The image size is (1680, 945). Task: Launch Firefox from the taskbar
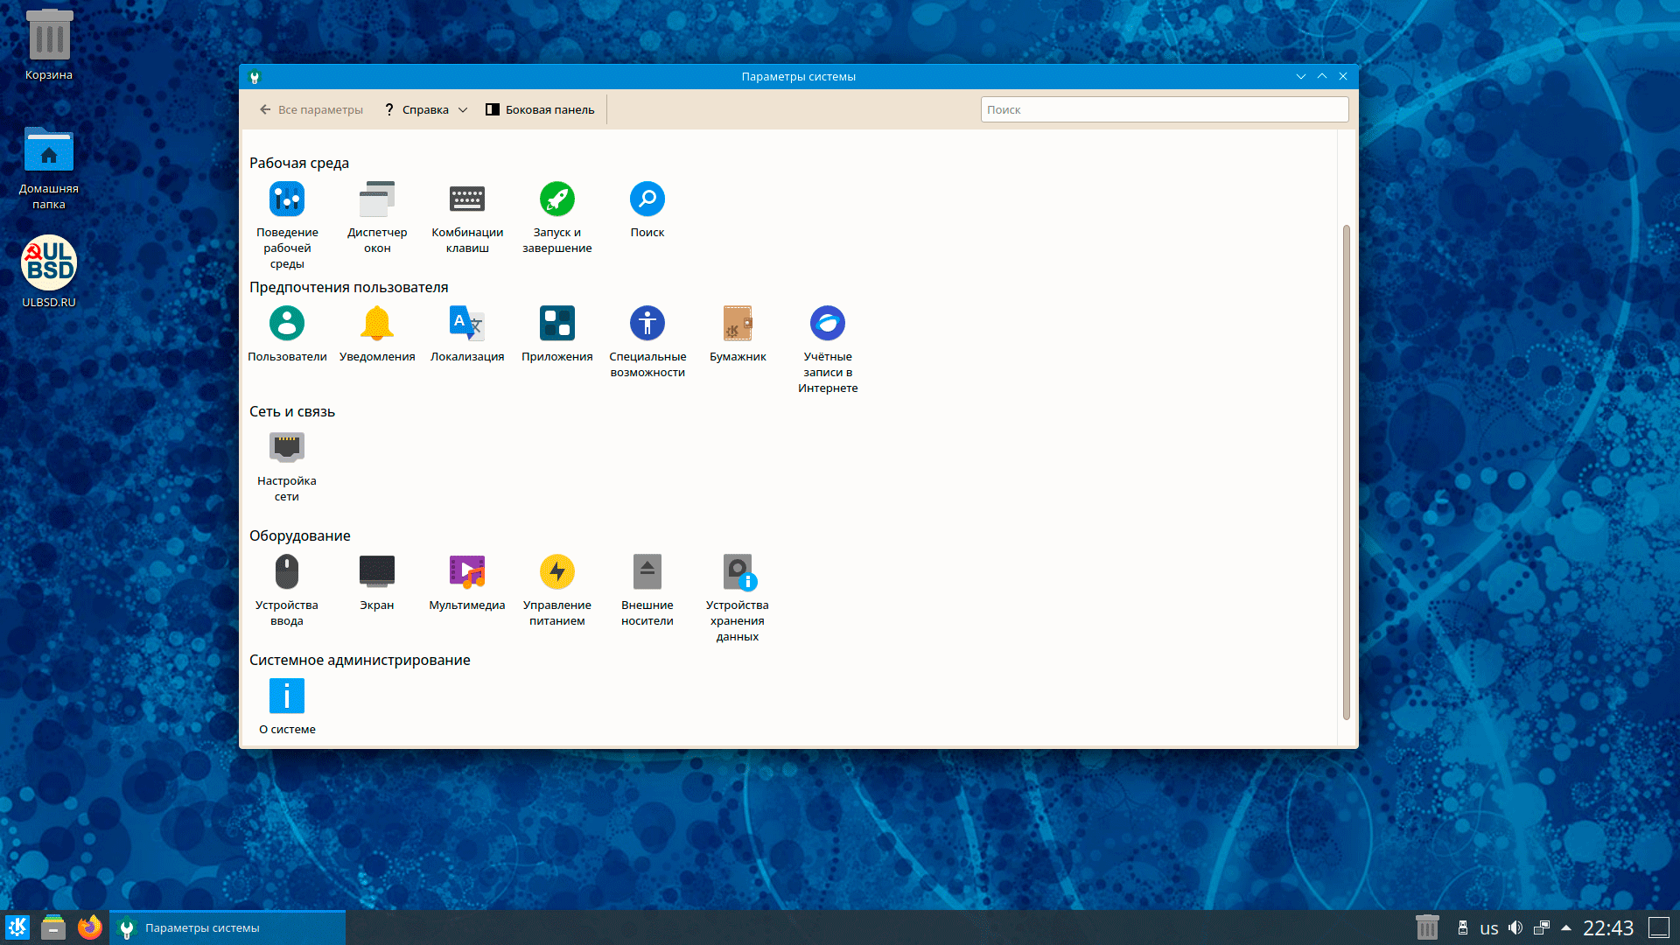90,928
